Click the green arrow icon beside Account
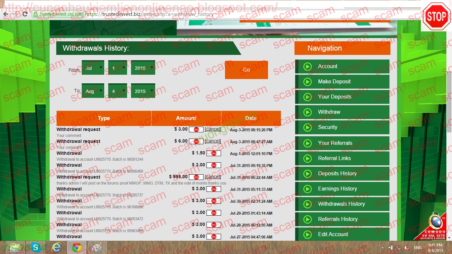 coord(307,66)
